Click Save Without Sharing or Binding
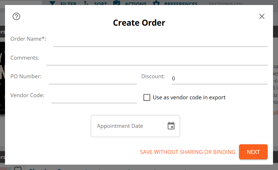 188,152
